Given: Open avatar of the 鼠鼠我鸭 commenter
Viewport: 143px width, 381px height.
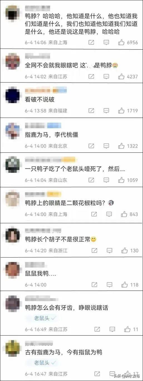Looking at the screenshot, I should (13, 269).
